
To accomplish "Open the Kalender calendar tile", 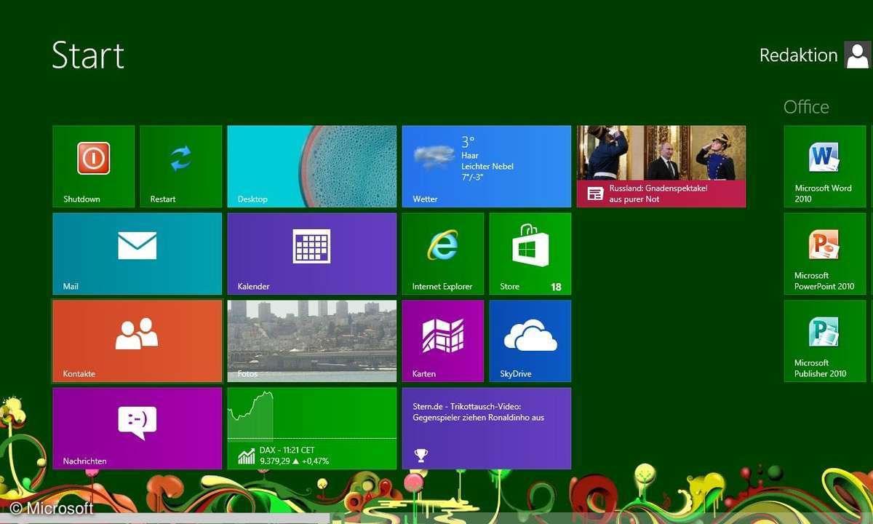I will pos(312,254).
